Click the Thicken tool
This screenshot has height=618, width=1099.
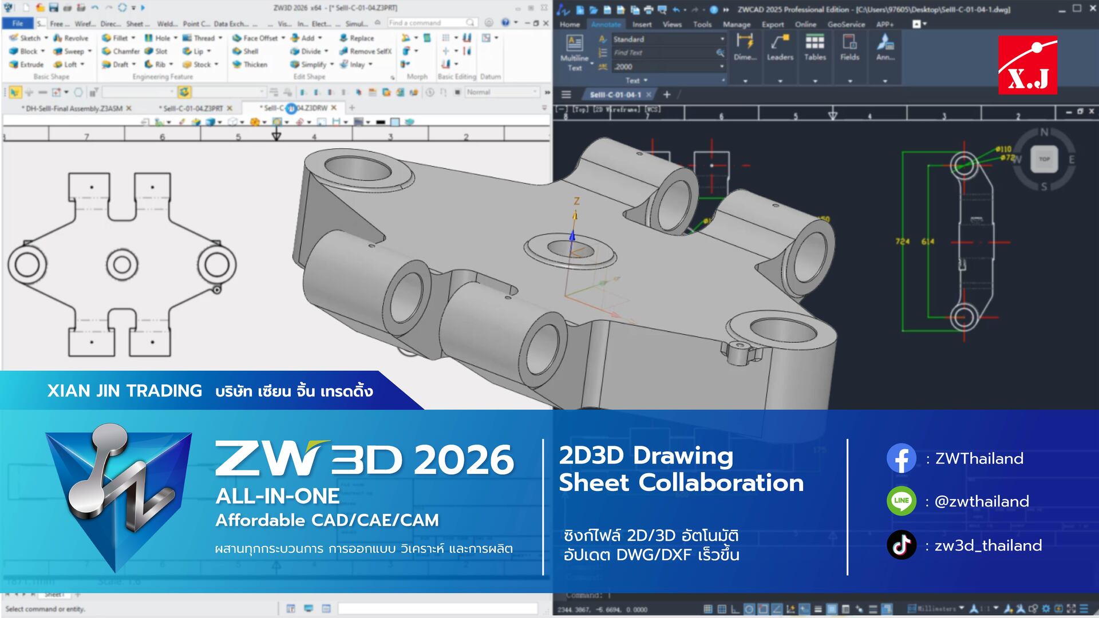click(252, 65)
